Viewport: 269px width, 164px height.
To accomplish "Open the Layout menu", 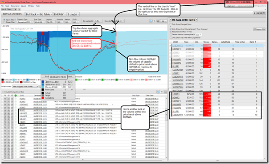I will [24, 6].
